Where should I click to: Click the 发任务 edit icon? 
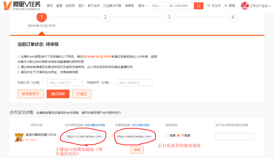coord(209,6)
